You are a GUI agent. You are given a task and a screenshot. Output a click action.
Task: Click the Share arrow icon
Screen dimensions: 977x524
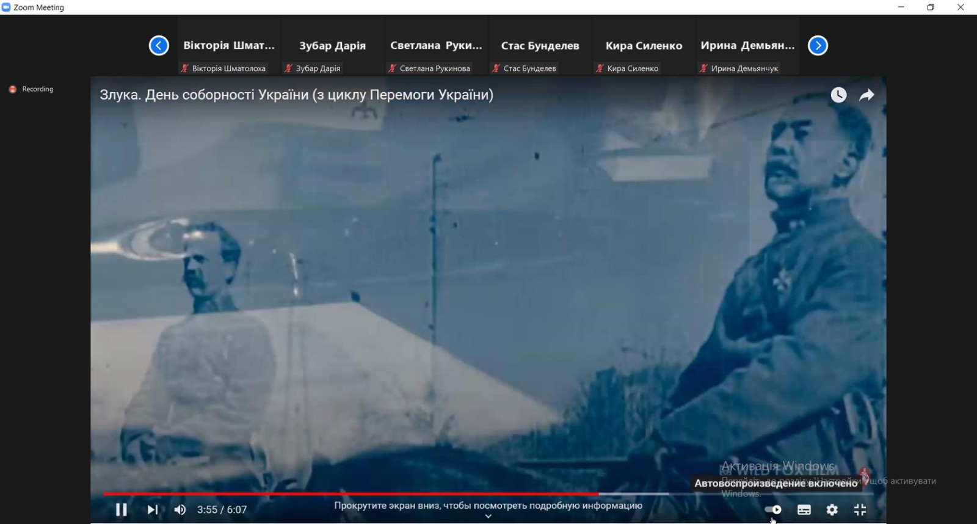point(866,95)
